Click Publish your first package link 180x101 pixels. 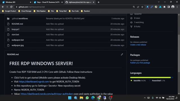(x=140, y=63)
